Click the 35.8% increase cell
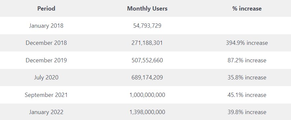This screenshot has height=120, width=291. pyautogui.click(x=247, y=77)
